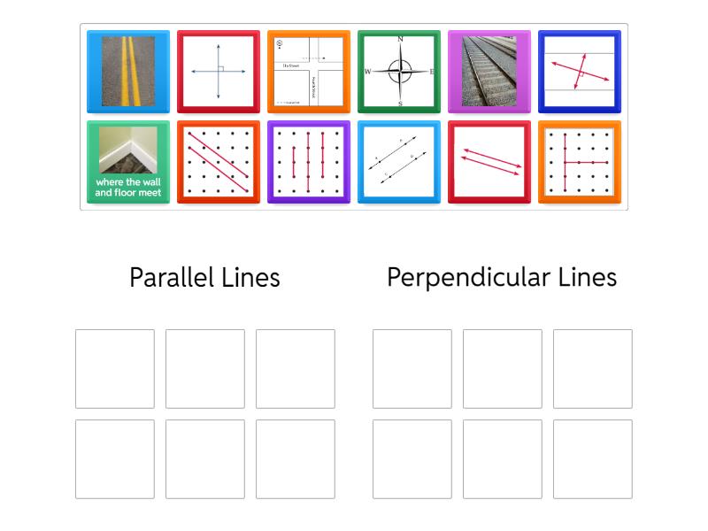Select 'where the wall and floor meet' card

pos(127,162)
